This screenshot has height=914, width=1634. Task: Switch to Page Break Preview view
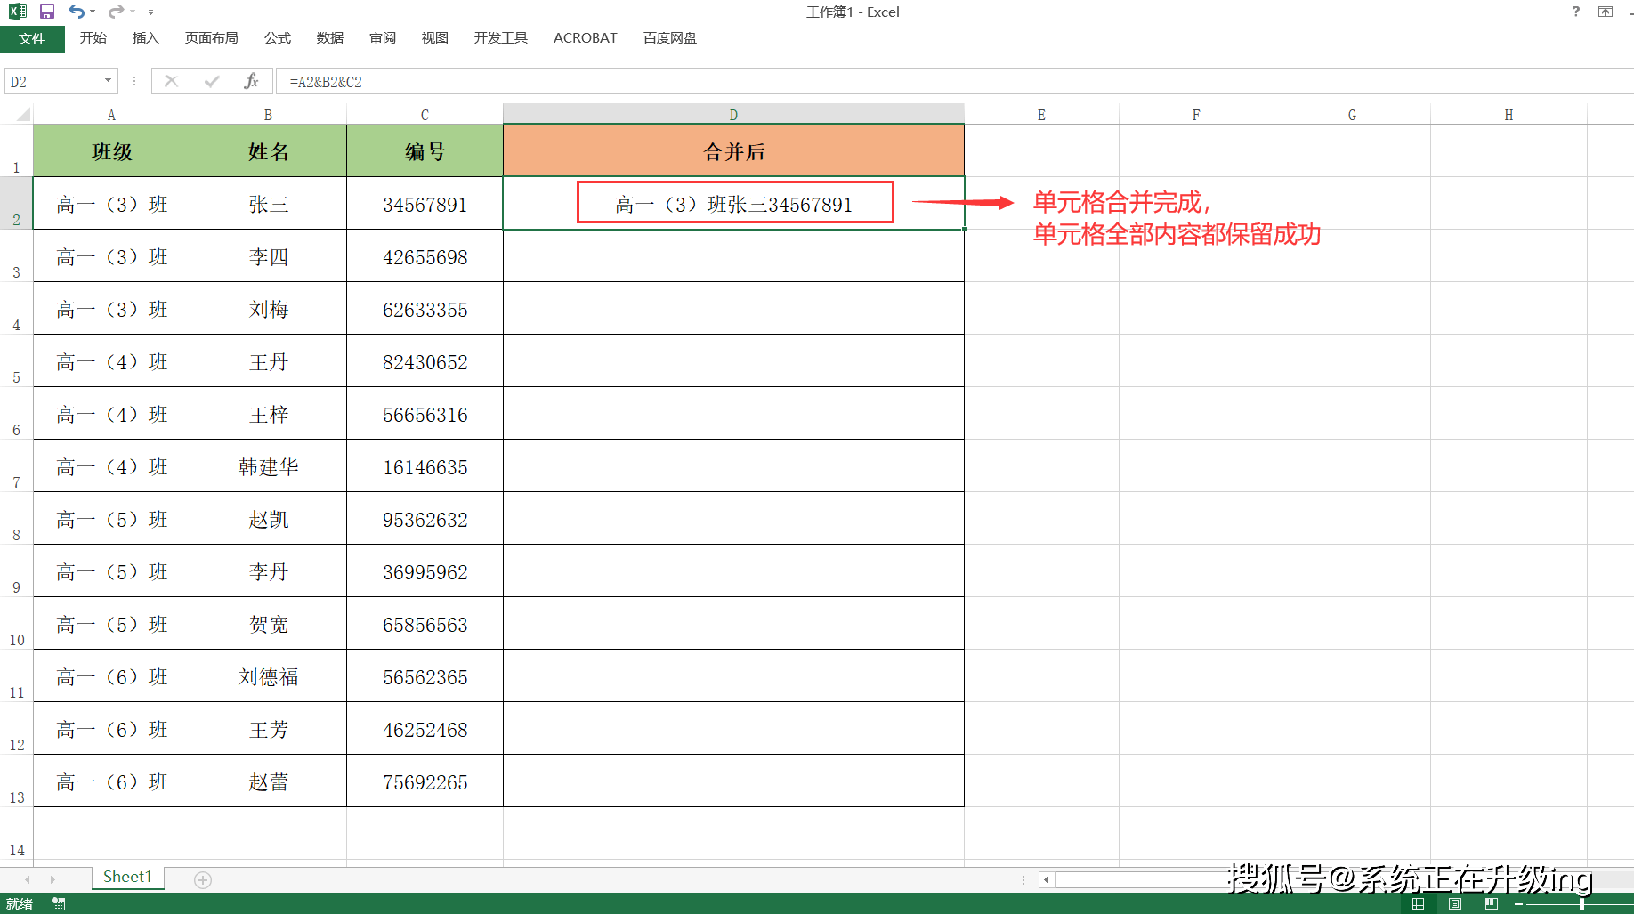point(1492,904)
